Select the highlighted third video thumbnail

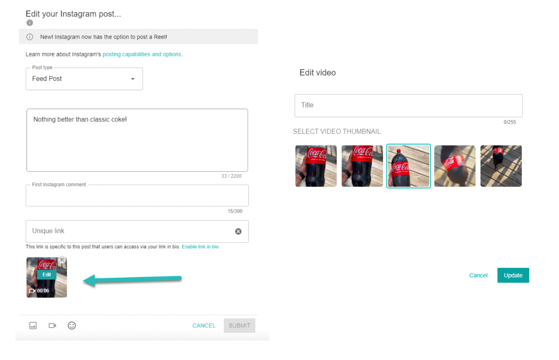click(408, 166)
